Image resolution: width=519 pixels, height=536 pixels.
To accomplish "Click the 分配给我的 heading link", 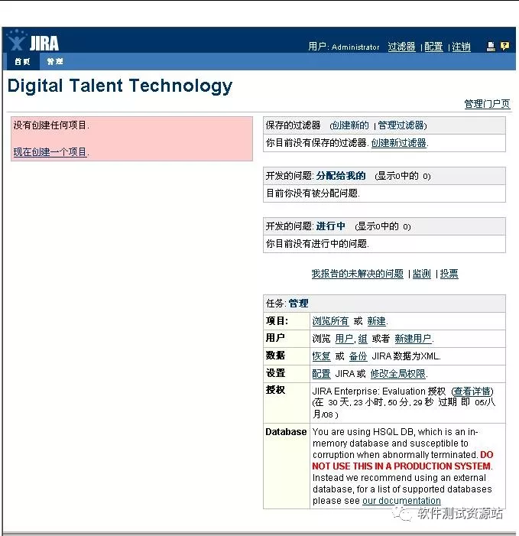I will pyautogui.click(x=341, y=176).
